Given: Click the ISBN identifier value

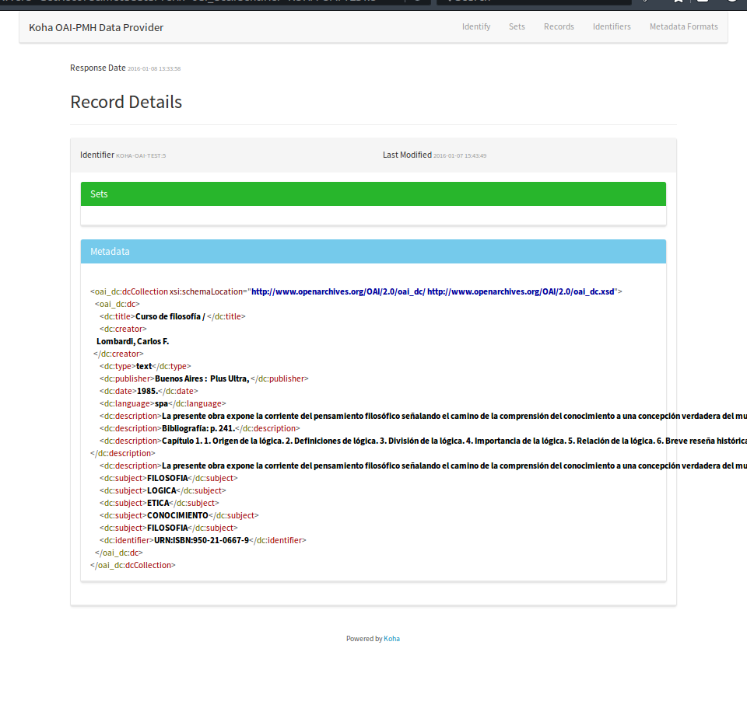Looking at the screenshot, I should click(x=201, y=540).
